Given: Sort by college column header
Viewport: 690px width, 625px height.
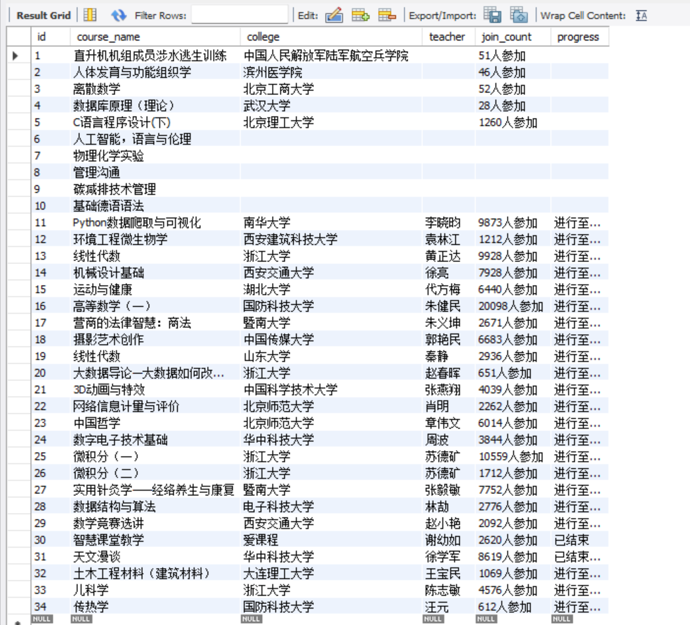Looking at the screenshot, I should point(332,37).
